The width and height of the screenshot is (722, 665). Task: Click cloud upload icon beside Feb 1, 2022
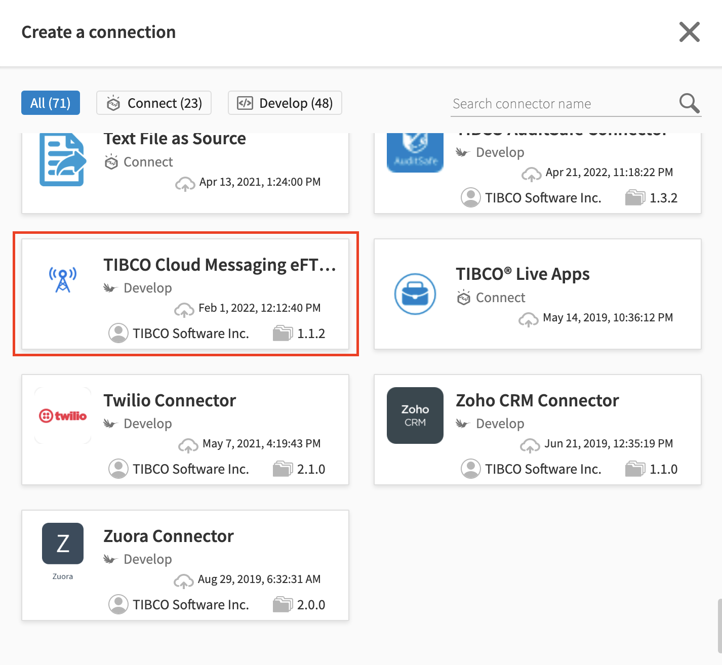coord(184,310)
